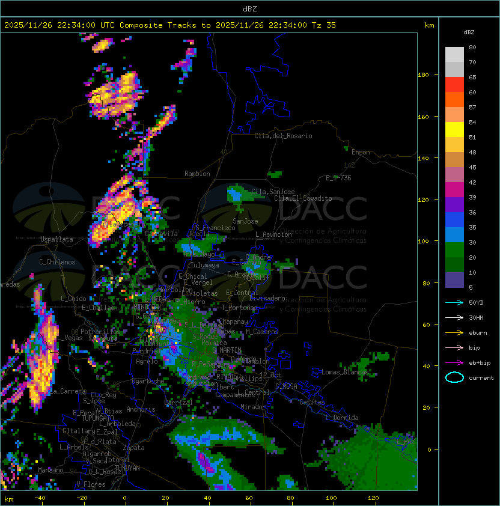The image size is (500, 506).
Task: Click the 'eb+bip' legend label
Action: (480, 363)
